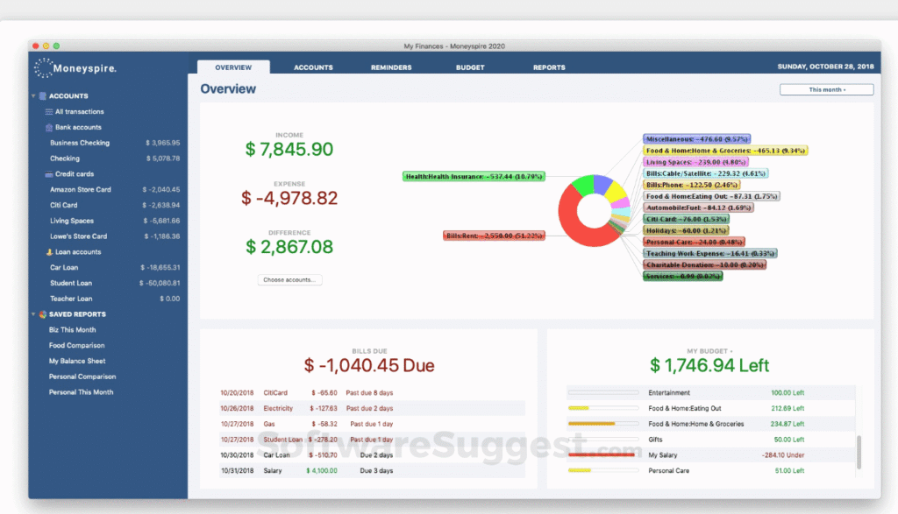This screenshot has width=898, height=514.
Task: Click the Home & Groceries budget bar
Action: (603, 424)
